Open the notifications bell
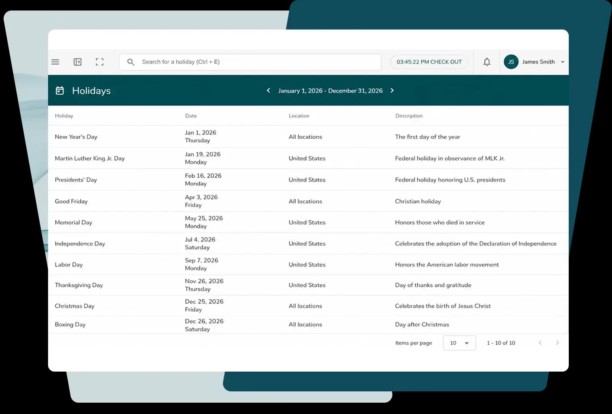Image resolution: width=612 pixels, height=414 pixels. (487, 62)
